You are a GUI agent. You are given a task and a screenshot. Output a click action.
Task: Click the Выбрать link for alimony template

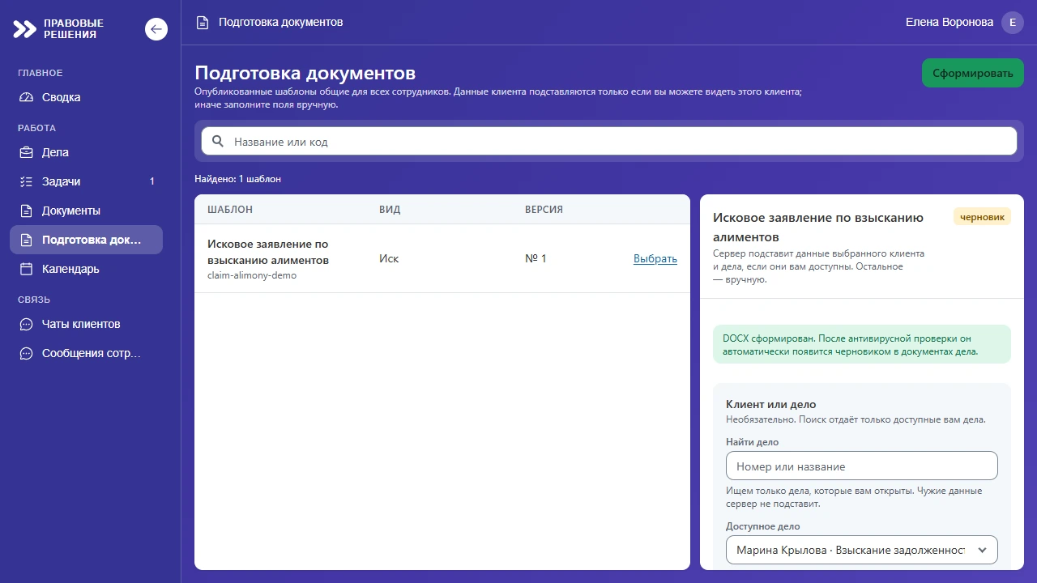[655, 259]
